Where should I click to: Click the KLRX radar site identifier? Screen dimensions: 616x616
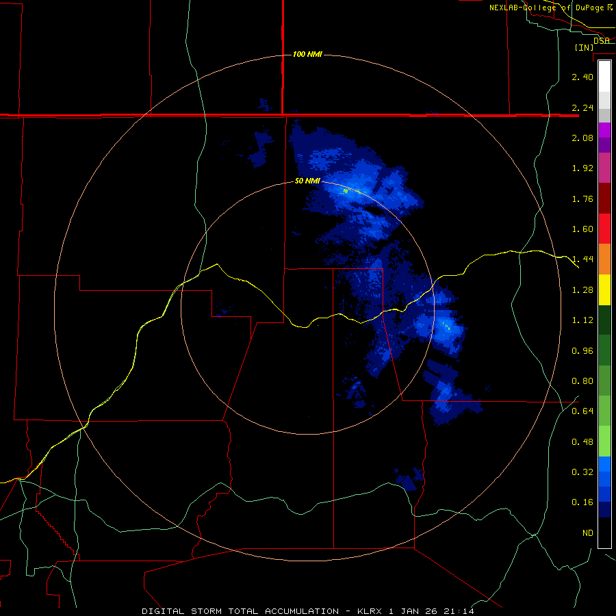click(x=370, y=611)
